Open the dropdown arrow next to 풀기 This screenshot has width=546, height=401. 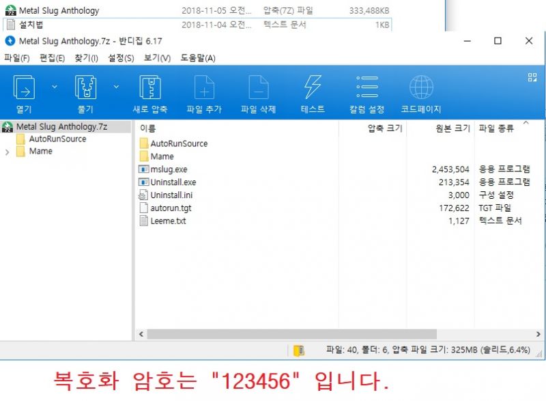coord(116,86)
